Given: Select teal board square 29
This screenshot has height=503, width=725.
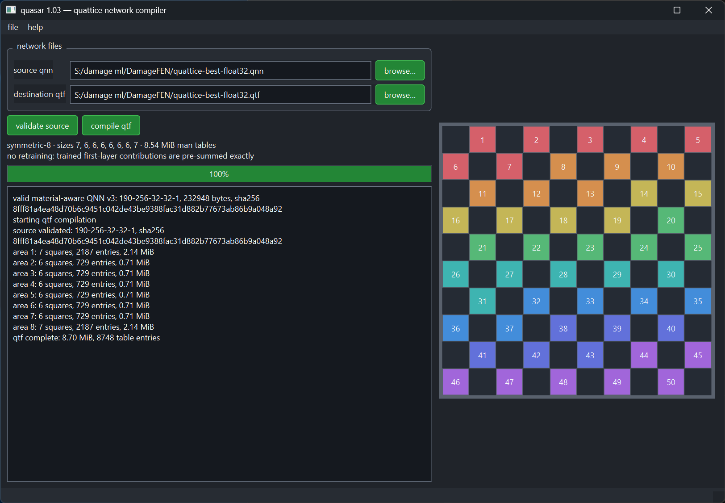Looking at the screenshot, I should [617, 274].
